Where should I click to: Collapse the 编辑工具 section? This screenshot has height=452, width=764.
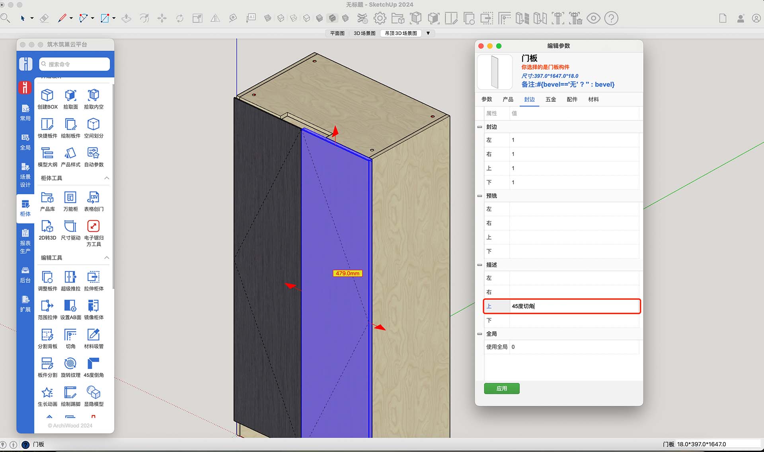point(107,258)
